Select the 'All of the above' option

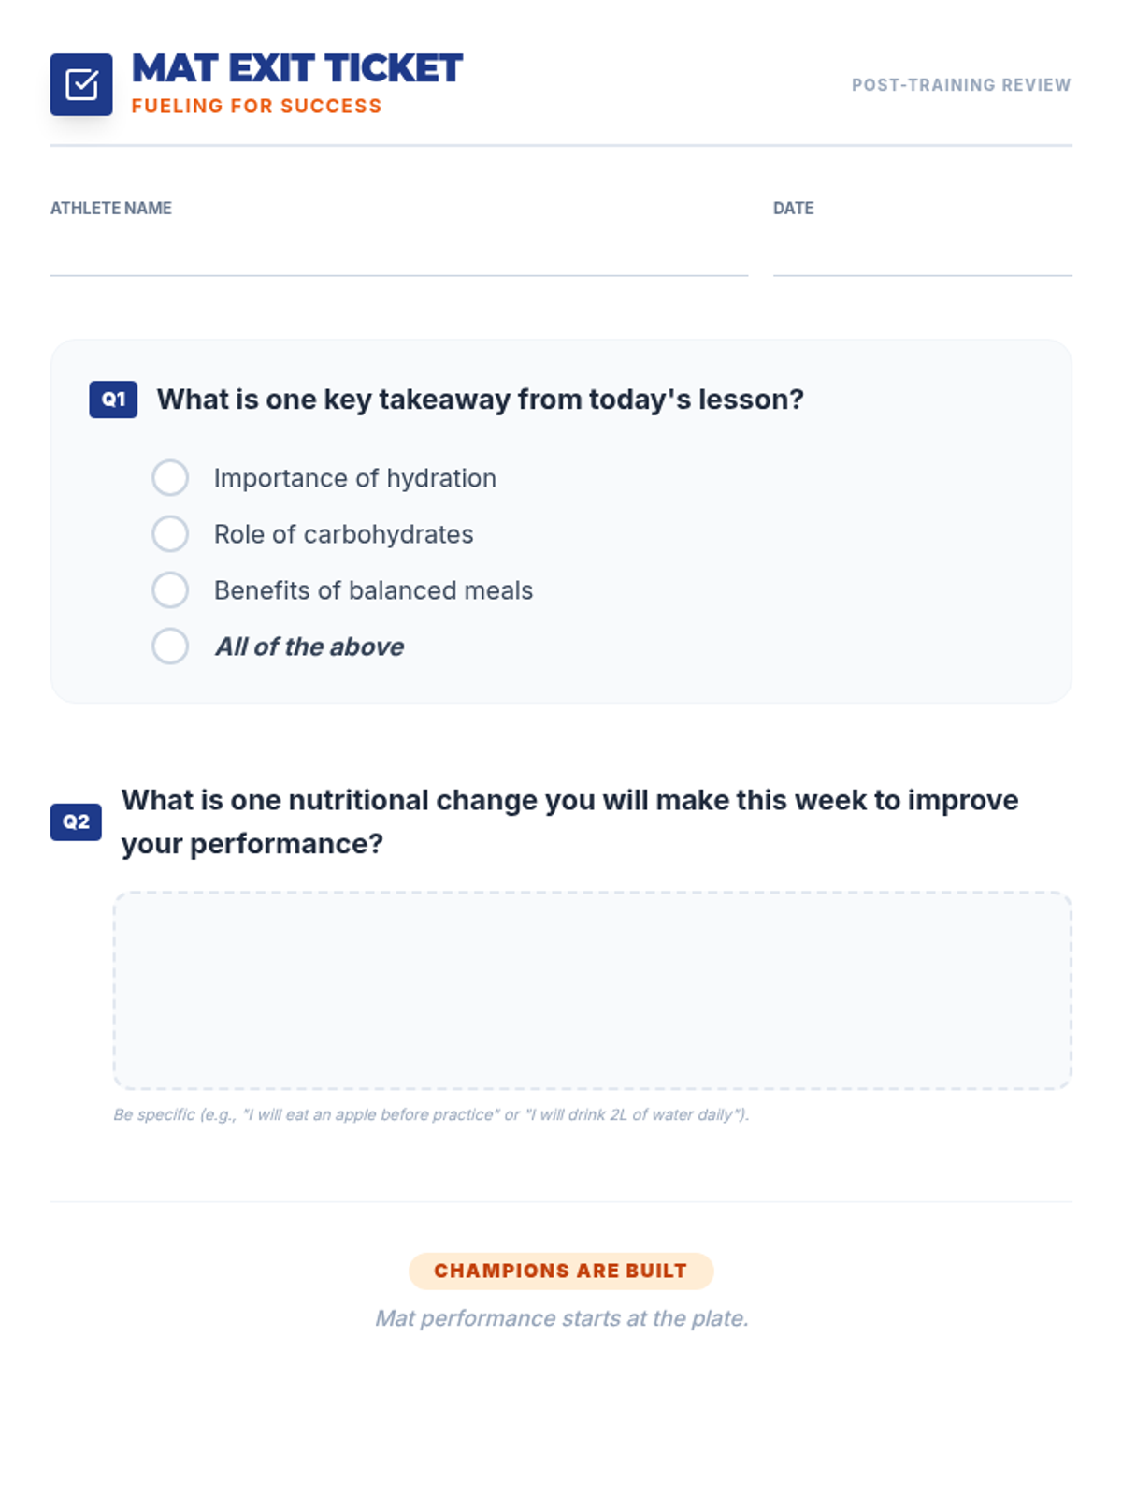point(170,647)
